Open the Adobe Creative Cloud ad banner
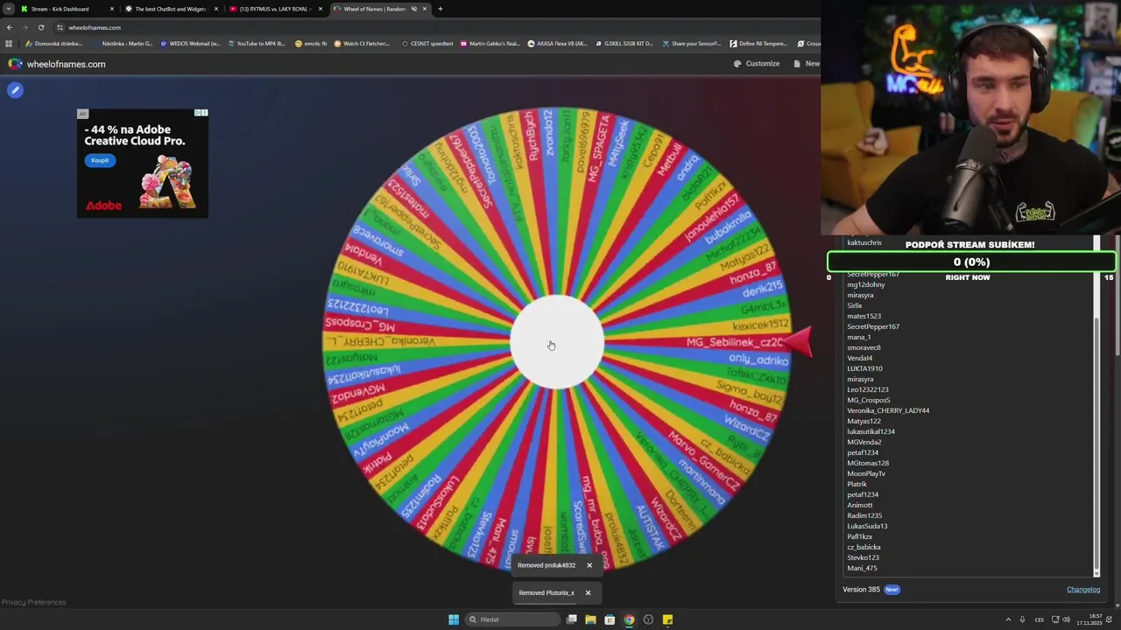This screenshot has height=630, width=1121. (x=143, y=164)
